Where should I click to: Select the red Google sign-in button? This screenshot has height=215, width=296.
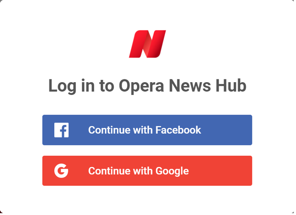pos(147,171)
